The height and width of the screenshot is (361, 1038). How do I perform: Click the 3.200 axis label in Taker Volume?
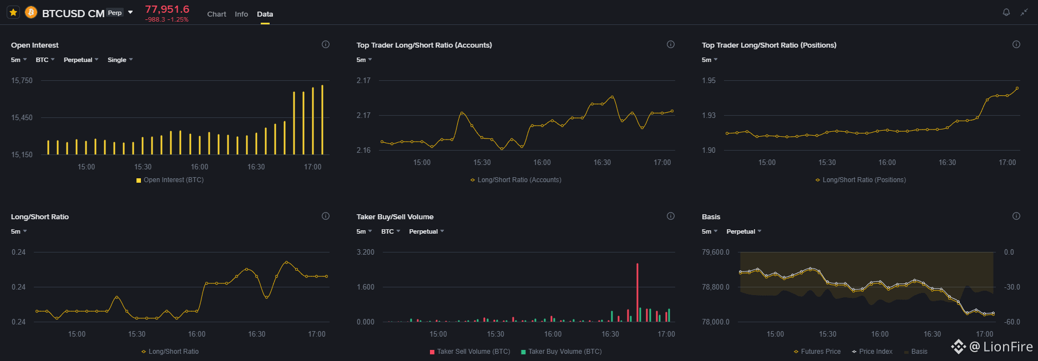point(366,252)
